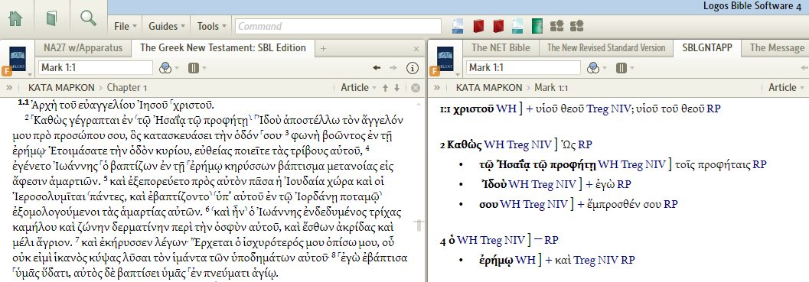The image size is (809, 282).
Task: Open visual filters circles icon in right panel
Action: (x=593, y=67)
